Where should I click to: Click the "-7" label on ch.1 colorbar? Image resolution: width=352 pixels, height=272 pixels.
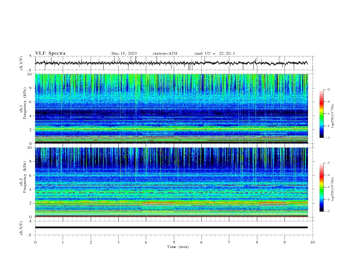coord(328,138)
